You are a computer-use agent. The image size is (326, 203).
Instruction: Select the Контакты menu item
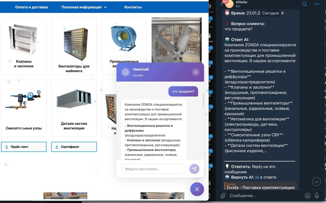tap(133, 7)
